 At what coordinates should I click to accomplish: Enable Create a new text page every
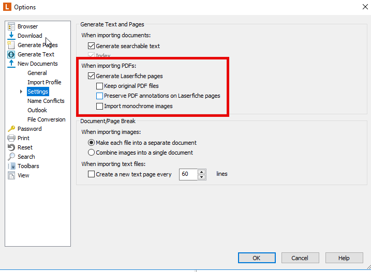tap(91, 174)
